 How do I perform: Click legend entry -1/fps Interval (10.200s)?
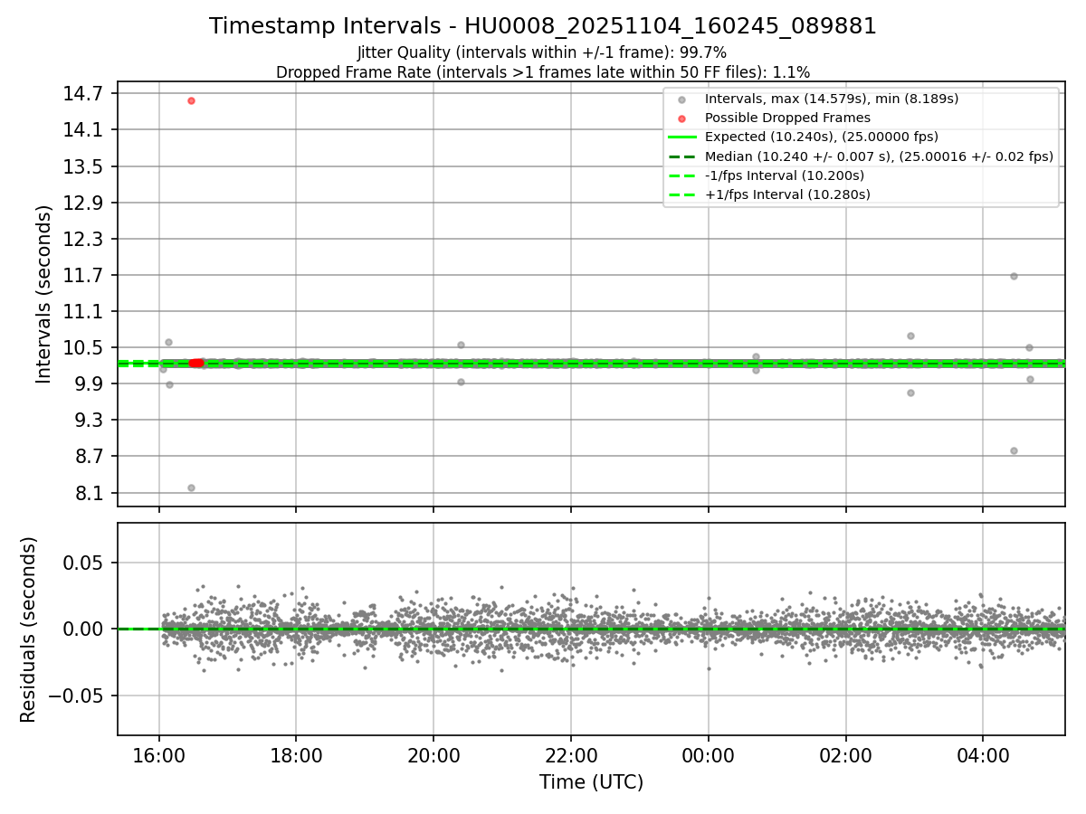[x=785, y=175]
